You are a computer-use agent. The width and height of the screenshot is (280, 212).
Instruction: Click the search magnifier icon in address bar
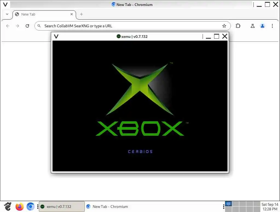coord(39,26)
